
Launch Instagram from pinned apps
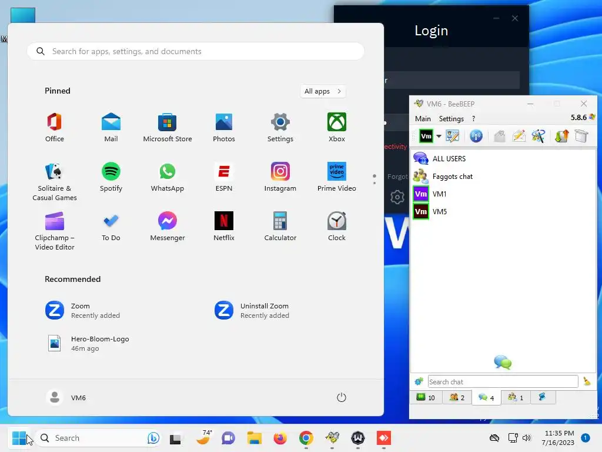pyautogui.click(x=280, y=178)
